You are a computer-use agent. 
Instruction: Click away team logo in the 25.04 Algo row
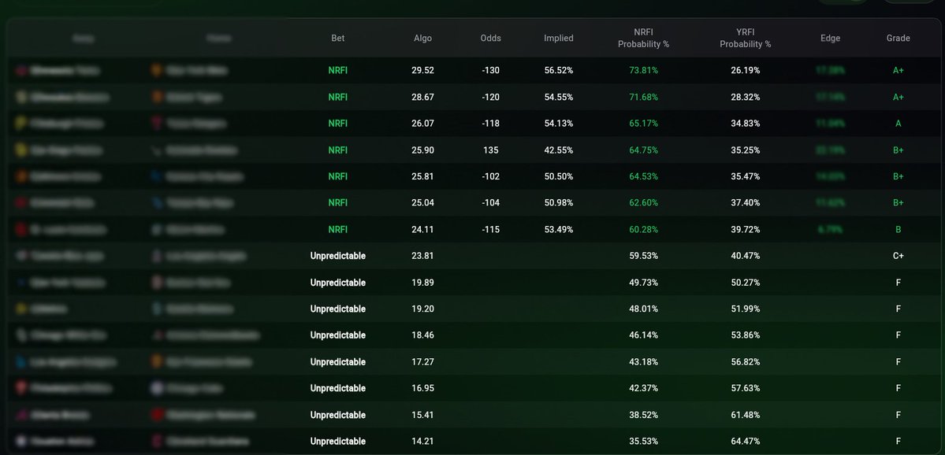[22, 203]
